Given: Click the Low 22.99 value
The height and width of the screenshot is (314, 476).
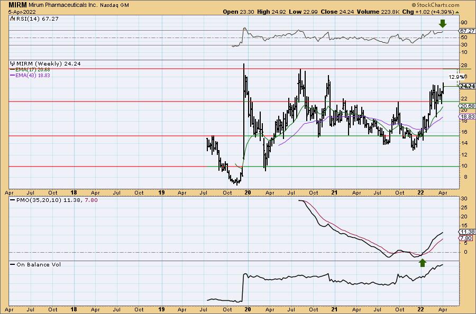Looking at the screenshot, I should click(x=303, y=12).
